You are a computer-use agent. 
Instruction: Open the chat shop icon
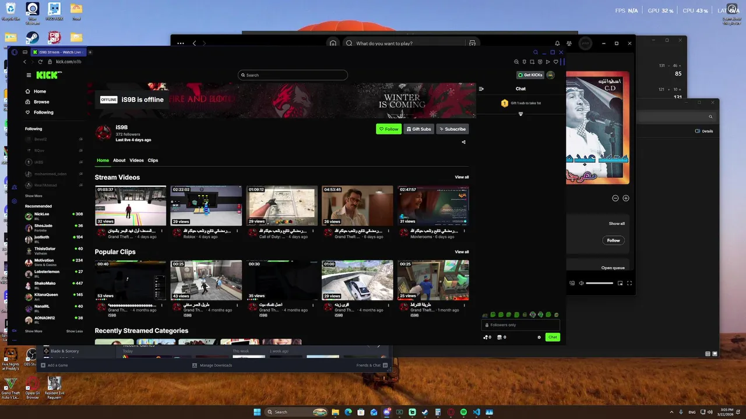click(x=499, y=337)
